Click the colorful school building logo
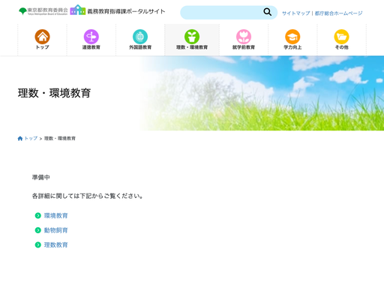This screenshot has height=288, width=384. pyautogui.click(x=78, y=10)
